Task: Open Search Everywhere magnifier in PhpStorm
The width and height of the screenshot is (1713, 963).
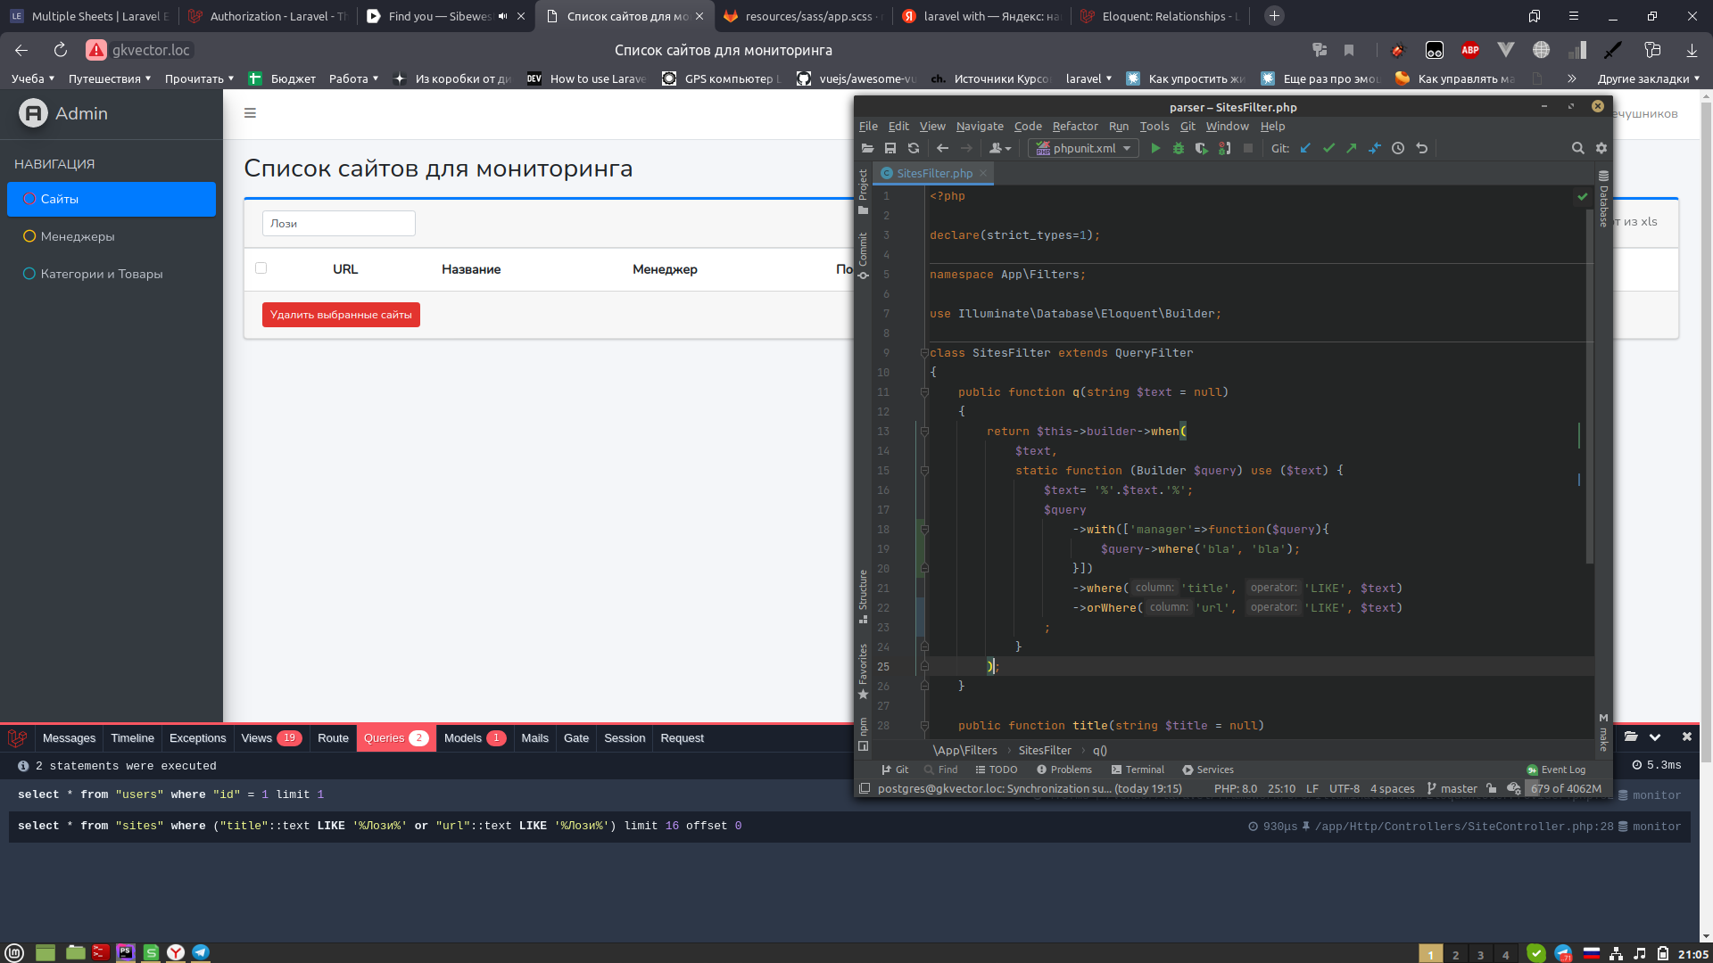Action: point(1578,149)
